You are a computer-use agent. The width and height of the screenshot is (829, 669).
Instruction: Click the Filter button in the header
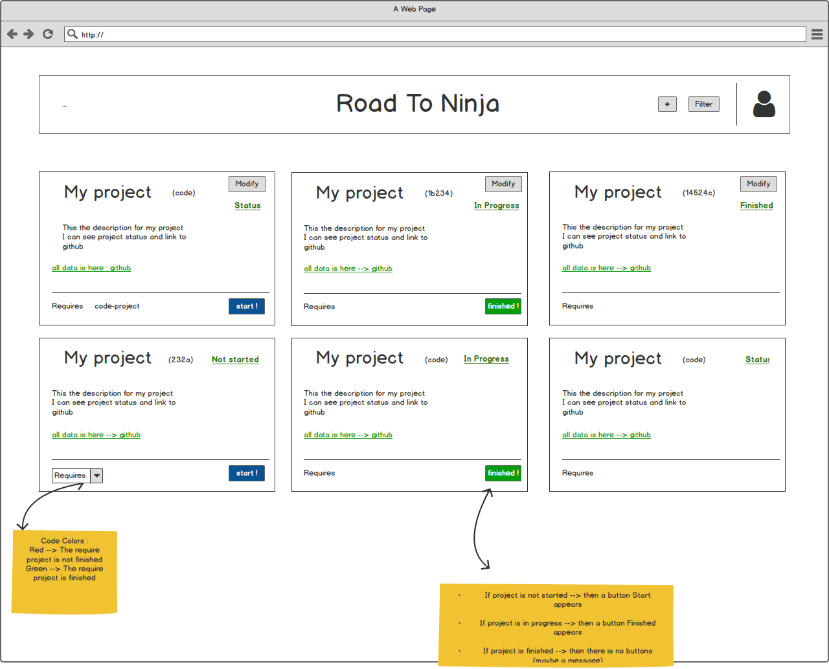(x=703, y=104)
